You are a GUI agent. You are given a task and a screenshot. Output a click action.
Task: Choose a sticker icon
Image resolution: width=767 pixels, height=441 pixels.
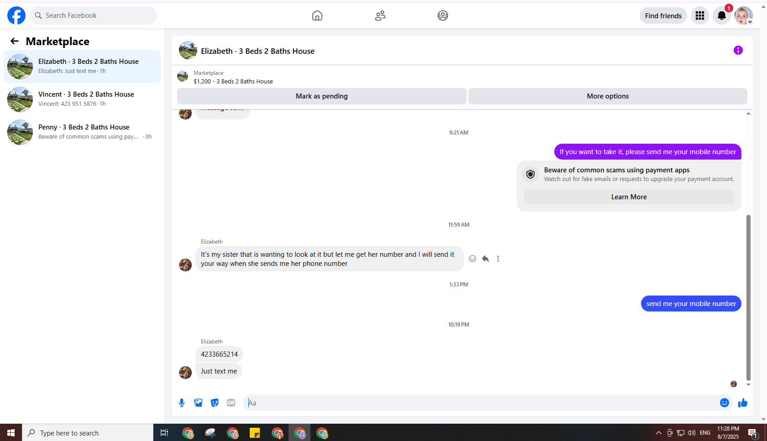[x=215, y=403]
